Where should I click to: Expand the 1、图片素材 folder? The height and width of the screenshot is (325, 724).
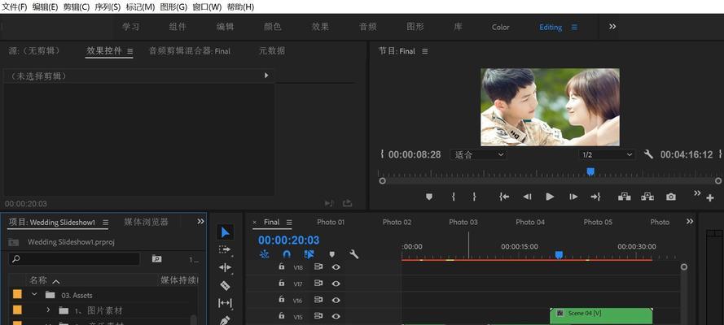[48, 310]
